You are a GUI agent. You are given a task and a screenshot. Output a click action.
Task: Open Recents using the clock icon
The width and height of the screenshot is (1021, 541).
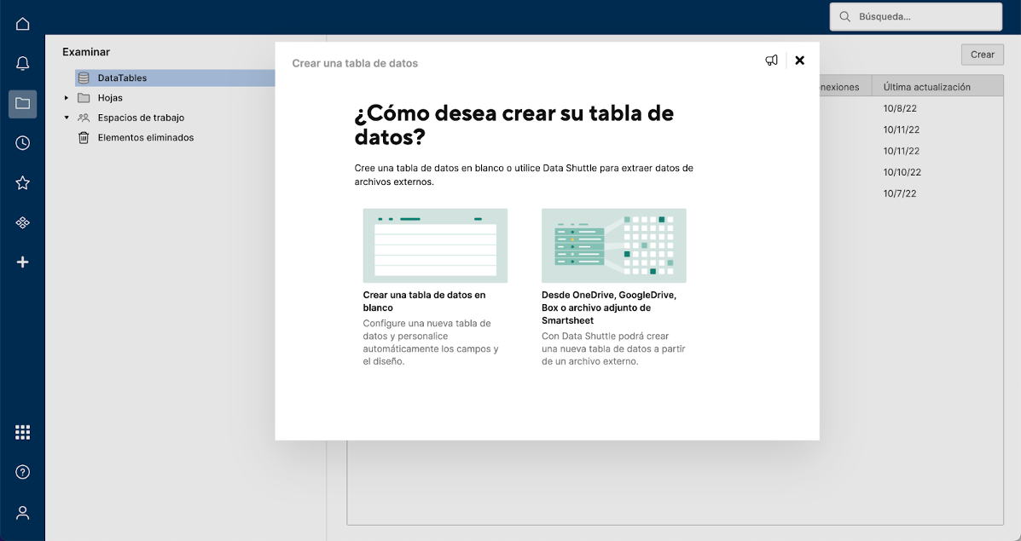tap(22, 142)
